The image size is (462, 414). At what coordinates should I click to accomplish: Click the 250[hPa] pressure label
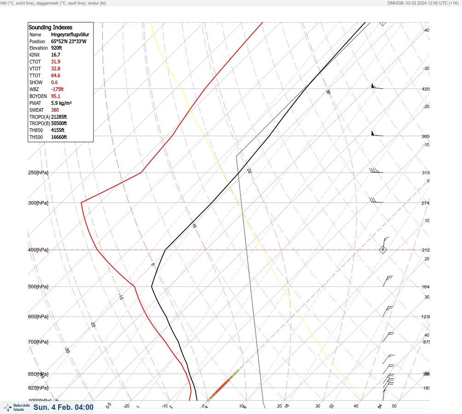[x=38, y=172]
